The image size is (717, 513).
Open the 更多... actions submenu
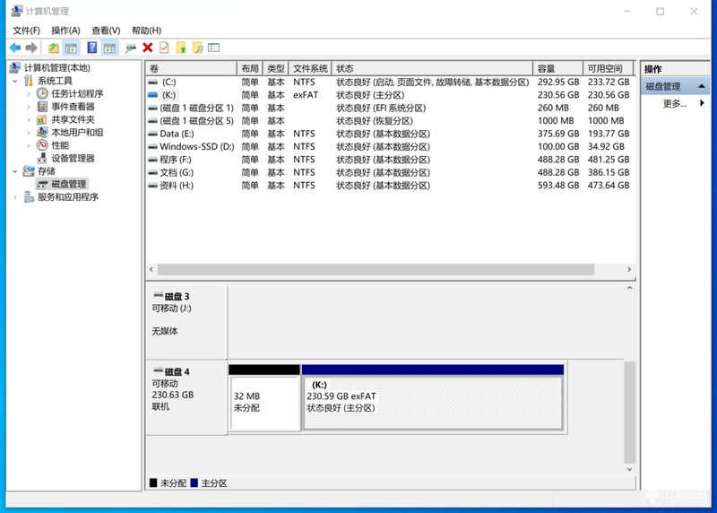[676, 103]
